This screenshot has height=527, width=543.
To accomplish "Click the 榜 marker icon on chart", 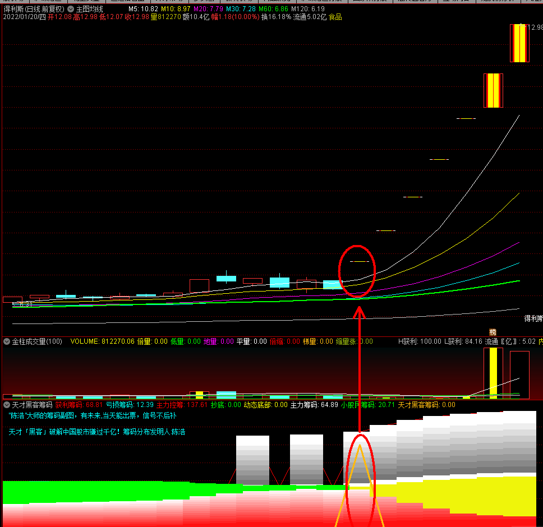I will [x=493, y=332].
